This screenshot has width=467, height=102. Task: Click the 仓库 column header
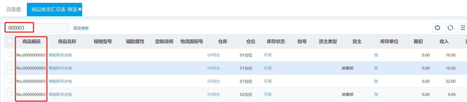tap(223, 41)
